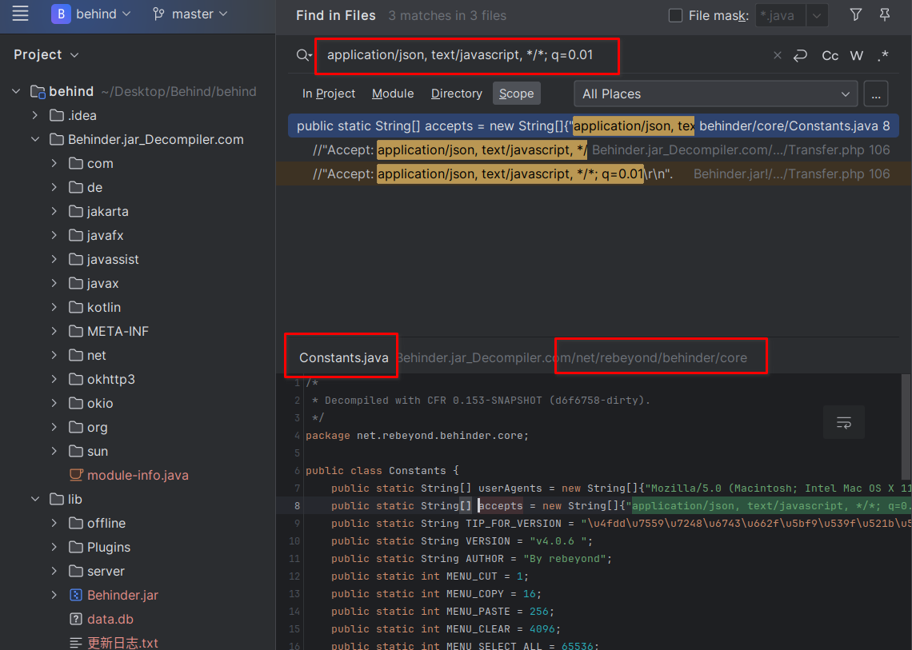Screen dimensions: 912x650
Task: Click the git branch icon
Action: click(x=158, y=14)
